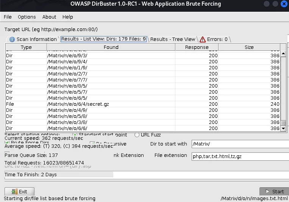Select row /Matrix/n/e/o/8/5/
This screenshot has width=289, height=202.
coord(143,86)
